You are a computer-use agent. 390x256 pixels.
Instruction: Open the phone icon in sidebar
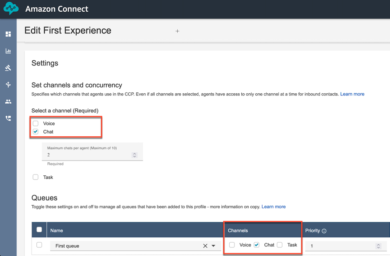8,118
